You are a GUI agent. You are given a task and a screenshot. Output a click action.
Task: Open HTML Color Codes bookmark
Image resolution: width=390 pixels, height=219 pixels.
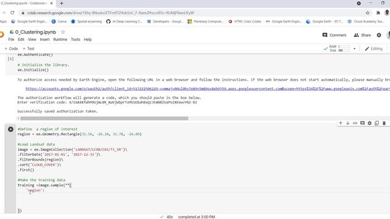245,22
